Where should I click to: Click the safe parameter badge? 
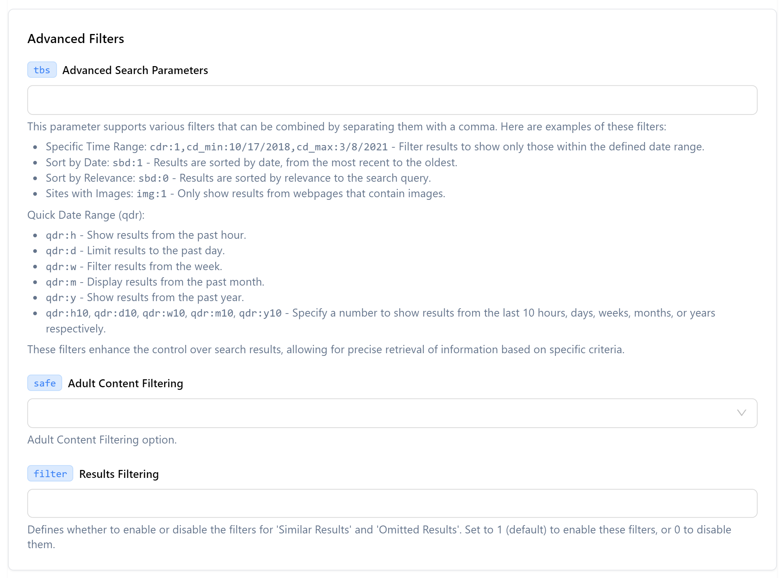[44, 383]
